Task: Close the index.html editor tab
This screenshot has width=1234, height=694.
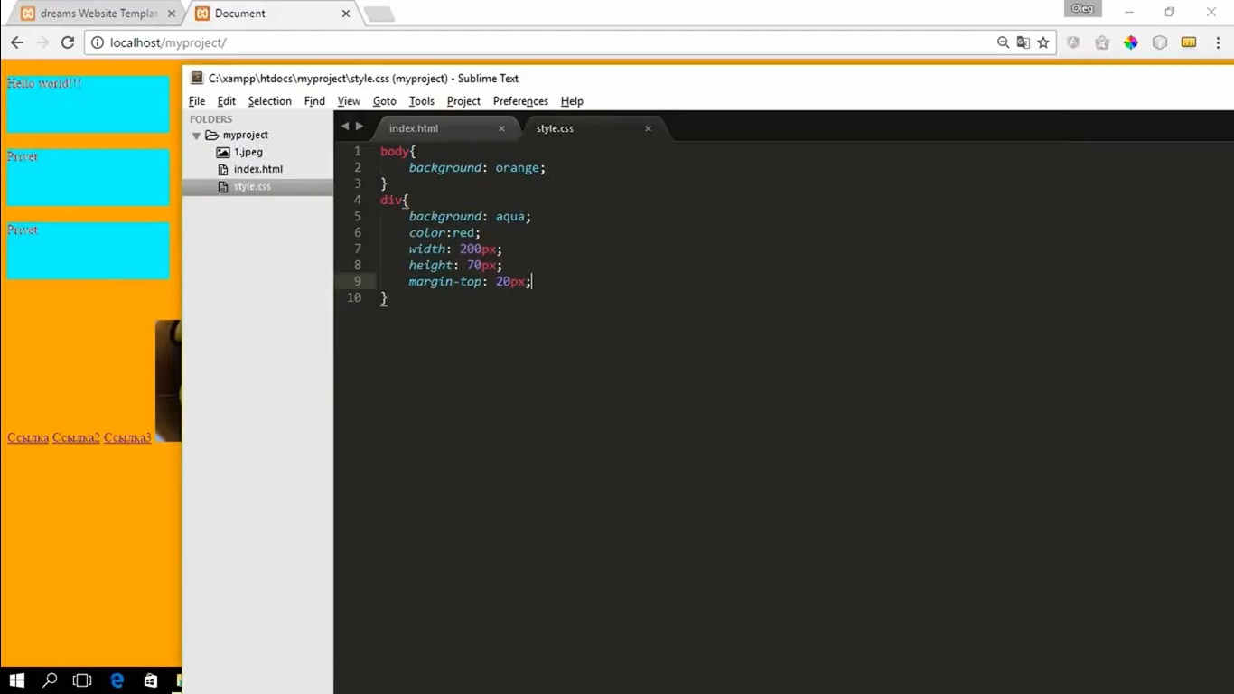Action: pos(501,128)
